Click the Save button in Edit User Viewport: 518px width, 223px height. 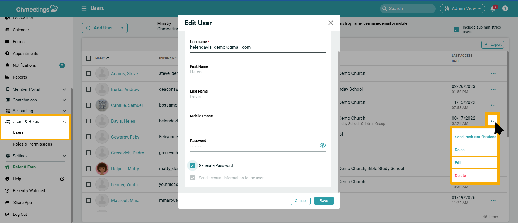(324, 201)
